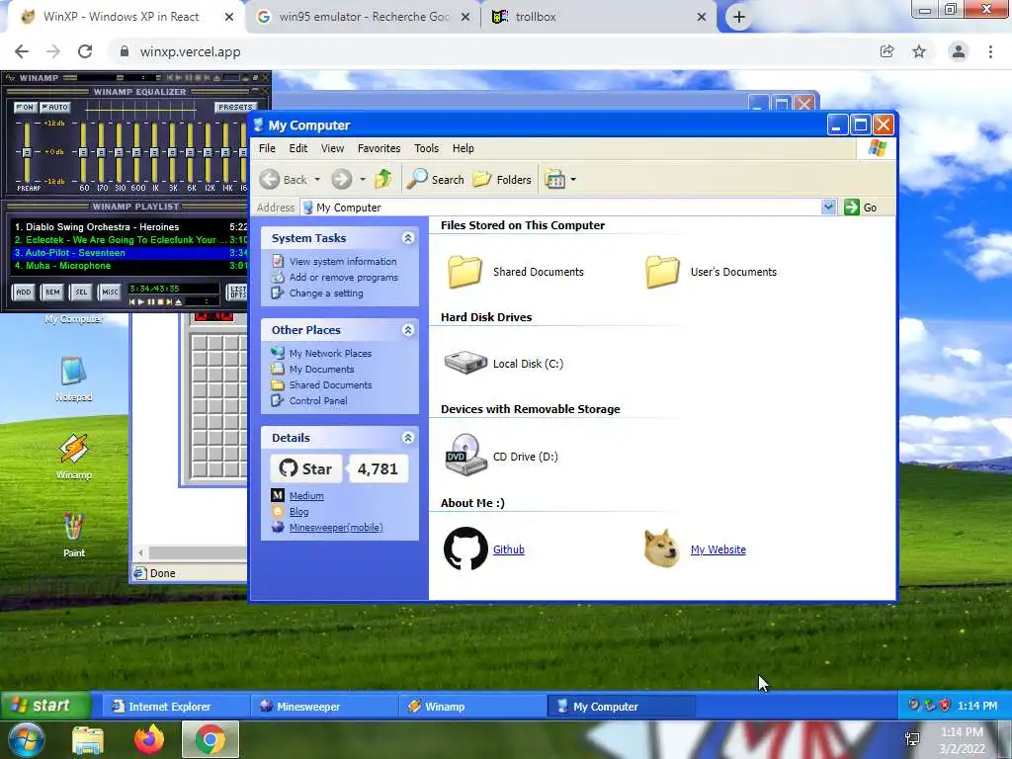This screenshot has width=1012, height=759.
Task: Select Muha - Microphone playlist track
Action: [x=130, y=266]
